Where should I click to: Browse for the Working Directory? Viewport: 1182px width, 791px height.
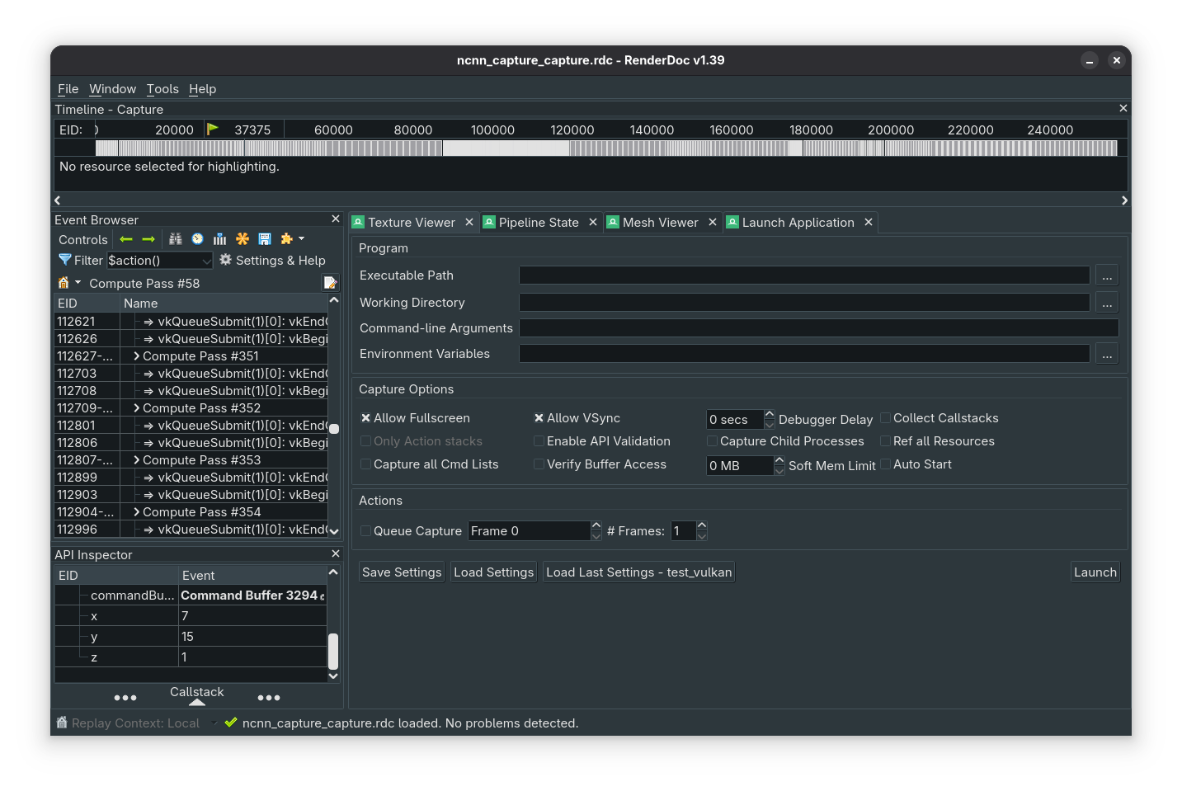click(1107, 303)
